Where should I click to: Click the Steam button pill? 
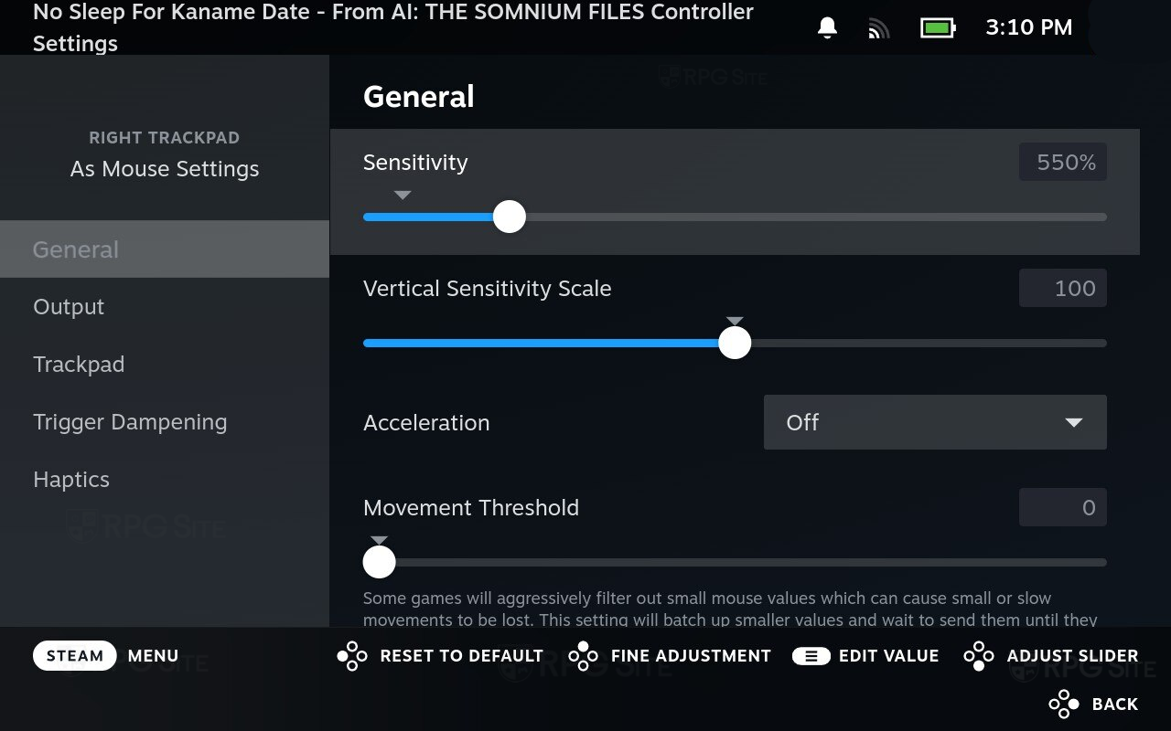[75, 656]
